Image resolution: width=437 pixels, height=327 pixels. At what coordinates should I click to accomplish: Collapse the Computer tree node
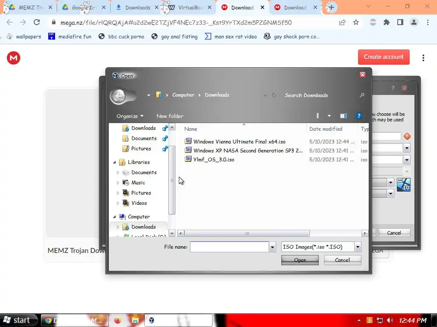click(x=114, y=217)
